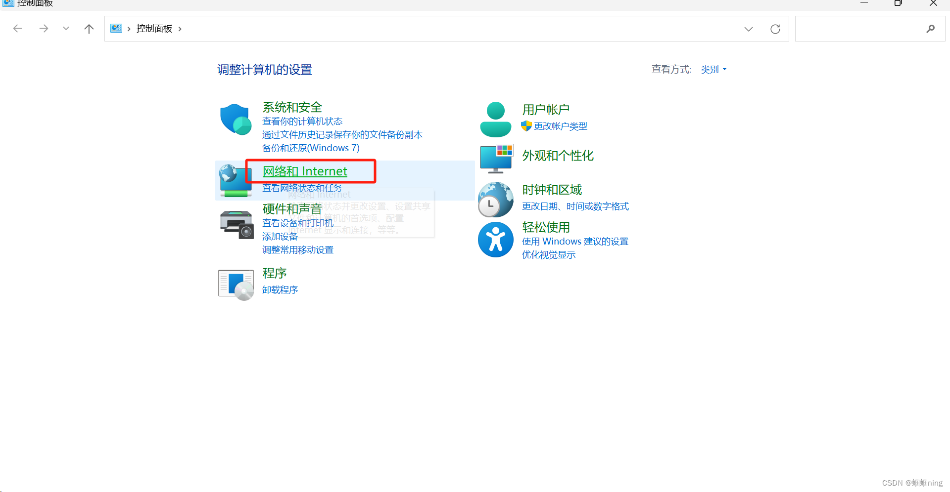Click the Ease of Access icon
950x492 pixels.
pyautogui.click(x=495, y=240)
